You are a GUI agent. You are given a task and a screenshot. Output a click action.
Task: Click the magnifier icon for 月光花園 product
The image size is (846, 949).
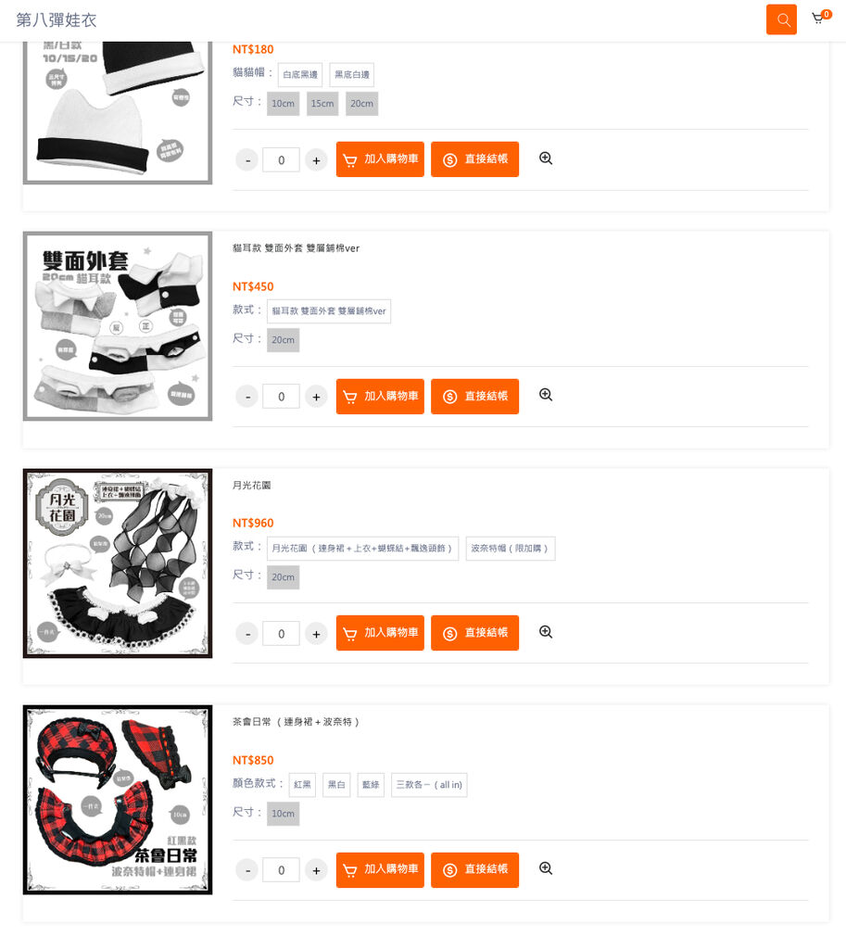[x=545, y=632]
